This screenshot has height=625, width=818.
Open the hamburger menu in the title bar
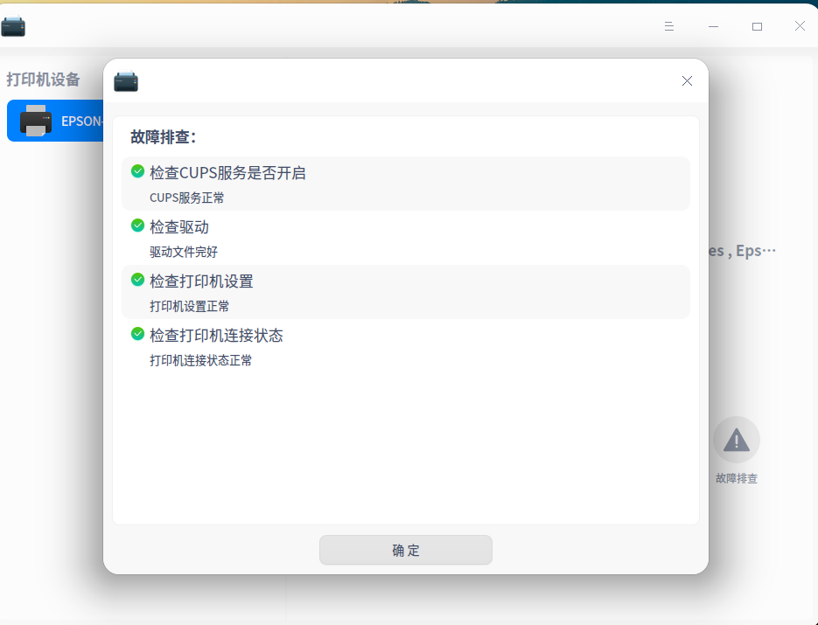(x=669, y=26)
